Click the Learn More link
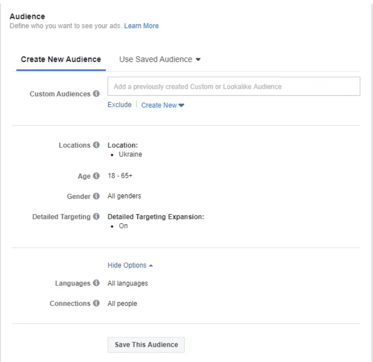This screenshot has height=362, width=373. 141,26
